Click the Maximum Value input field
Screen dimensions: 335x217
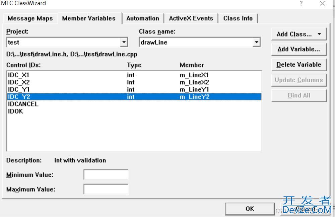pos(106,189)
